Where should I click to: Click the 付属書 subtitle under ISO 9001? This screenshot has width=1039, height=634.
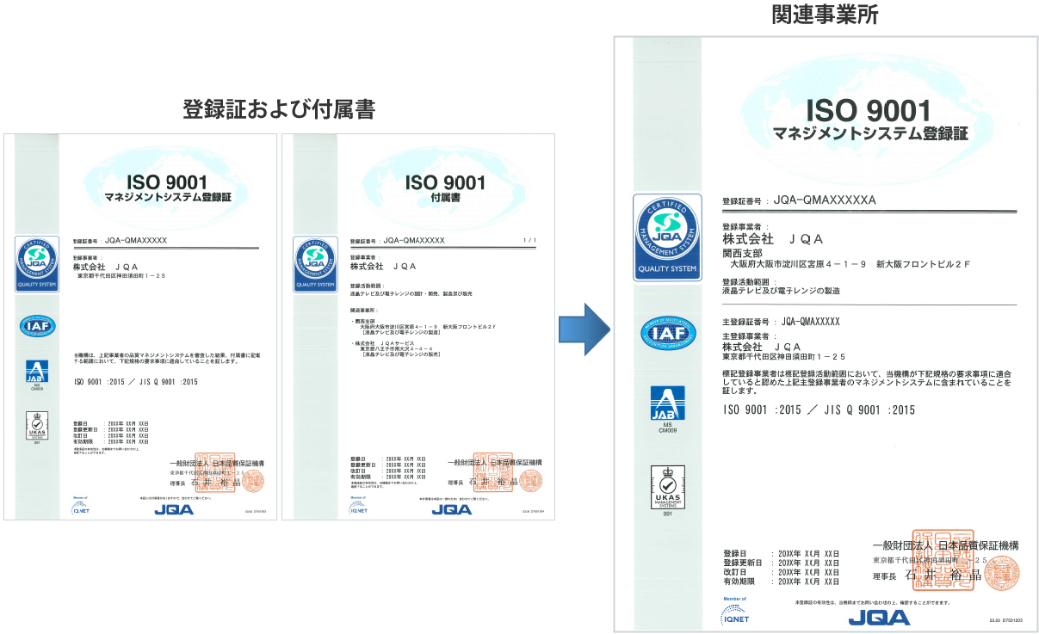[x=445, y=198]
